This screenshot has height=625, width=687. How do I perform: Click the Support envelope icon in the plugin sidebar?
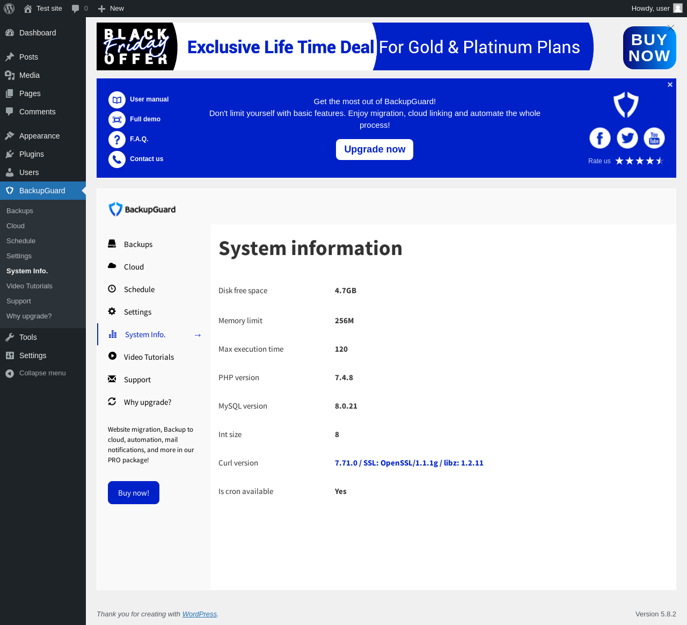point(112,379)
